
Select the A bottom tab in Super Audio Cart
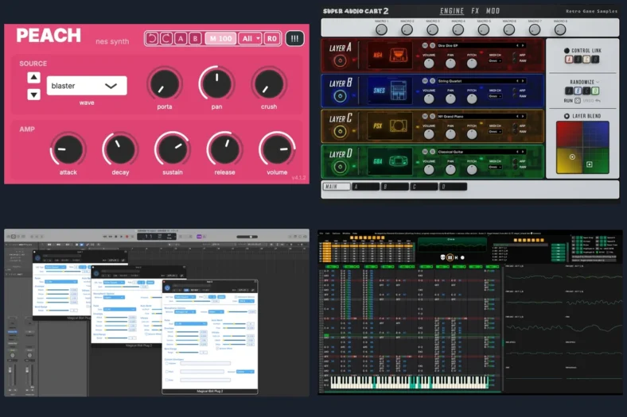(x=365, y=187)
